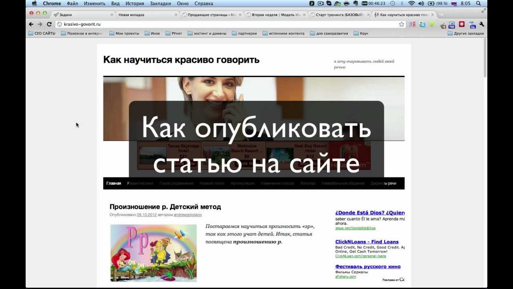The height and width of the screenshot is (289, 513).
Task: Close the Как научиться красиво говорить tab
Action: [432, 15]
